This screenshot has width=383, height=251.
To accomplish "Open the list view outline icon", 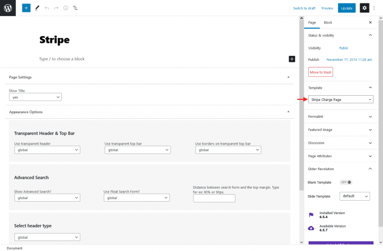I will [x=75, y=8].
